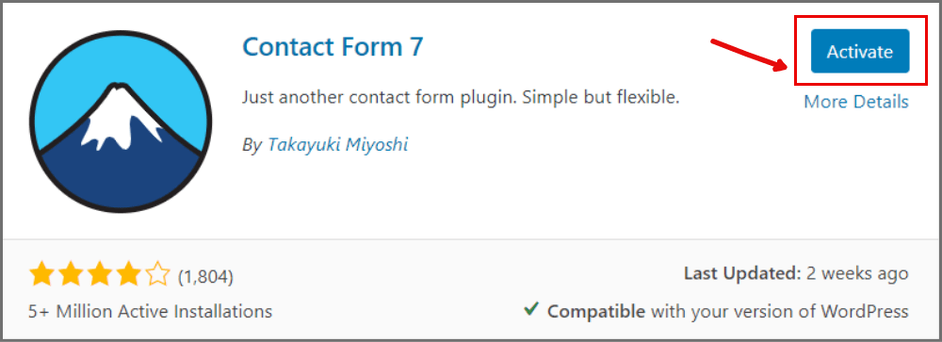Click the green compatibility checkmark icon
Image resolution: width=942 pixels, height=342 pixels.
click(x=530, y=310)
